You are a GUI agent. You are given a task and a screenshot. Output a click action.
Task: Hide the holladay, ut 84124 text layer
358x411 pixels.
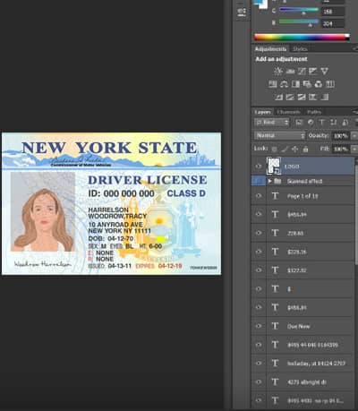click(x=259, y=364)
